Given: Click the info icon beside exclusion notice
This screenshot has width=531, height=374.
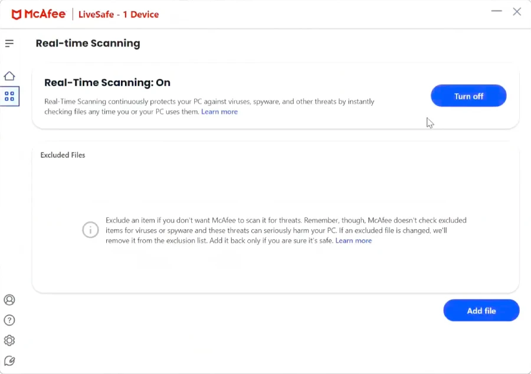Looking at the screenshot, I should pyautogui.click(x=90, y=230).
